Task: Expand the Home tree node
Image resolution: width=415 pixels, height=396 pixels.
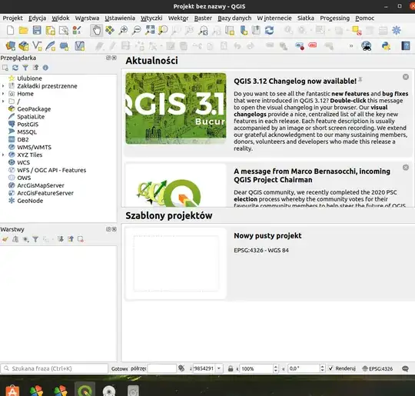Action: point(3,94)
